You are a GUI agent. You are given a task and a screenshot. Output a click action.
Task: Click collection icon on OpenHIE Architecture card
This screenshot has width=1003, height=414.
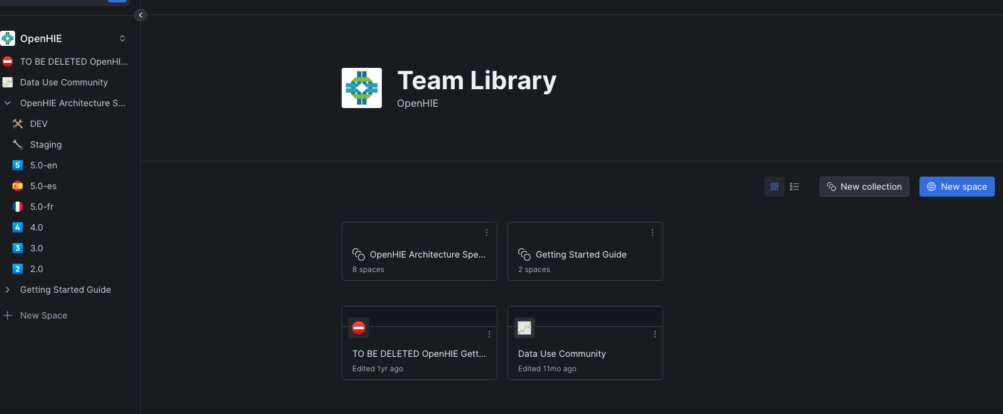click(359, 254)
